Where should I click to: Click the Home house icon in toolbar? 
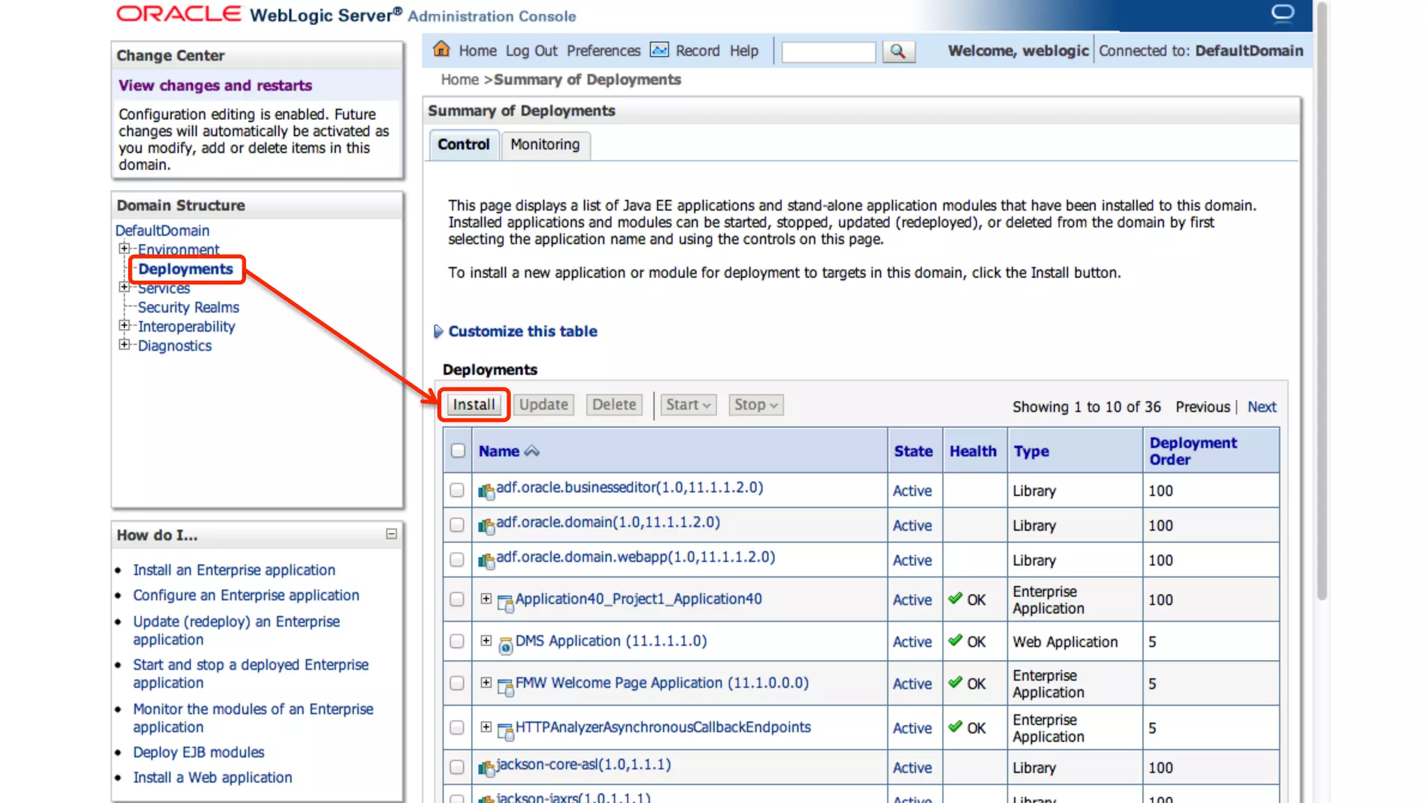tap(441, 49)
